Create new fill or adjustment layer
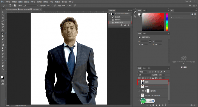This screenshot has width=198, height=107. [x=157, y=105]
